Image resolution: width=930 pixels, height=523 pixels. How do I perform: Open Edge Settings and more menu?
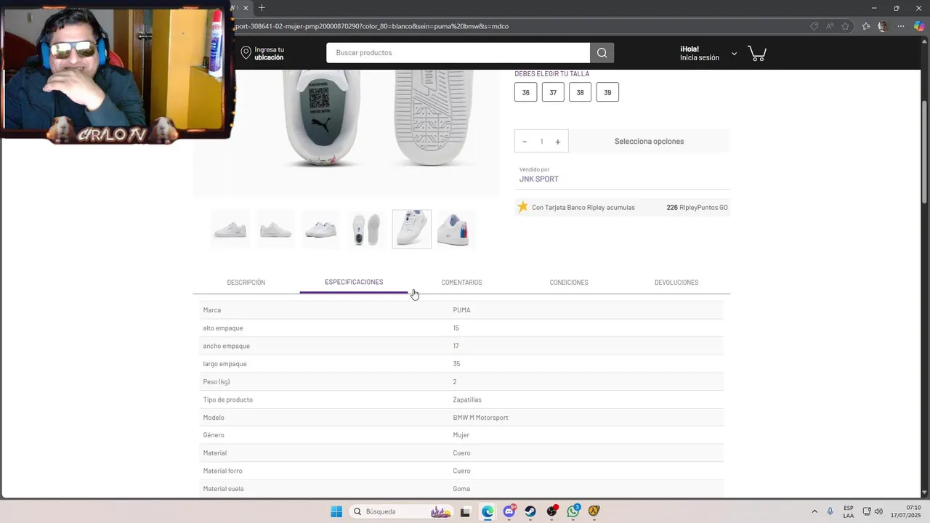click(x=901, y=26)
